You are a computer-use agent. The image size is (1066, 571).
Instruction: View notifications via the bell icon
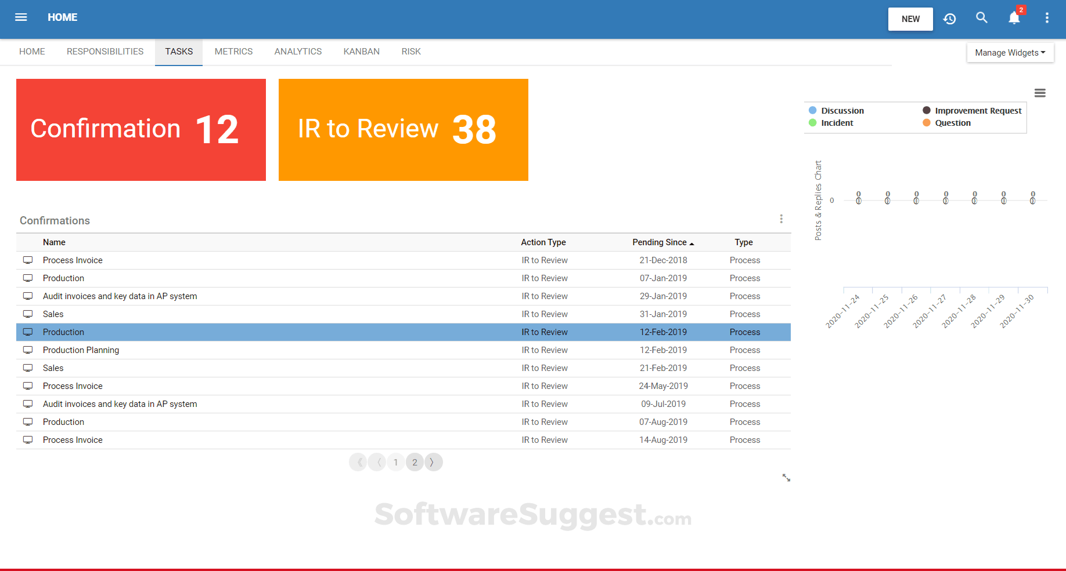[1014, 18]
